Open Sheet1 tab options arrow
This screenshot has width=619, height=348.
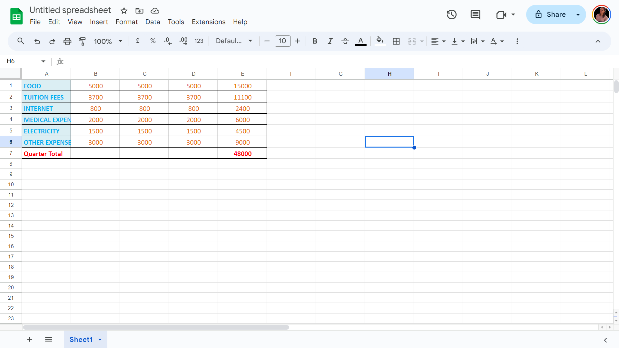pyautogui.click(x=100, y=340)
